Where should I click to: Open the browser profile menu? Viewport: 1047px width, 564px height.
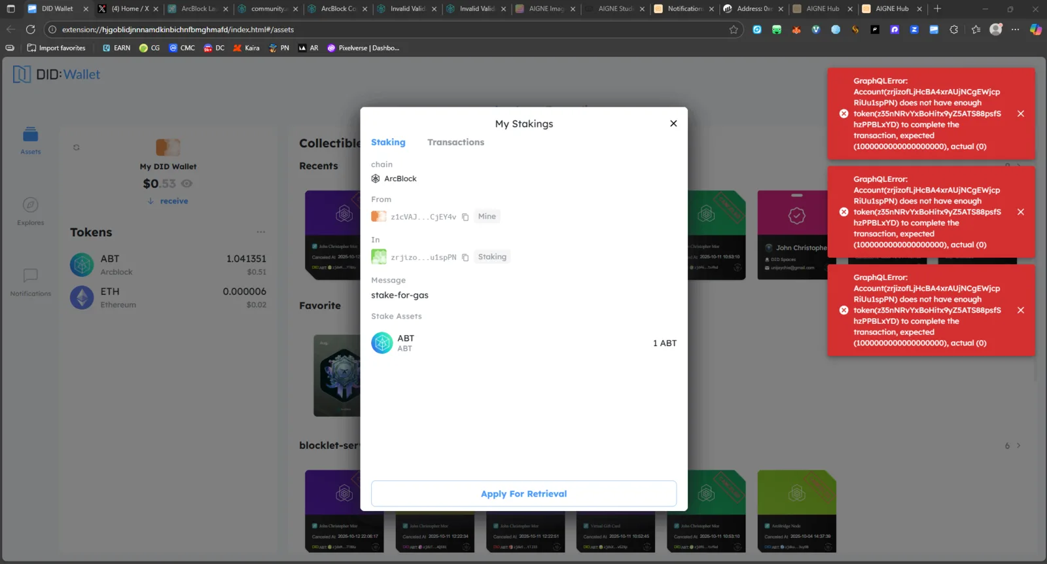(996, 29)
